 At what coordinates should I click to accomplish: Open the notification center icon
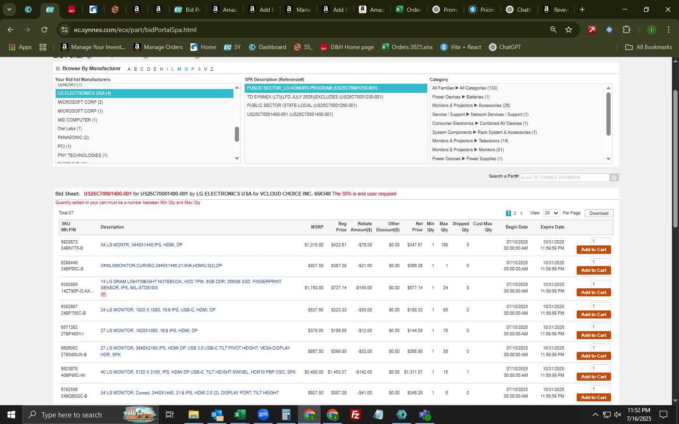click(x=663, y=415)
